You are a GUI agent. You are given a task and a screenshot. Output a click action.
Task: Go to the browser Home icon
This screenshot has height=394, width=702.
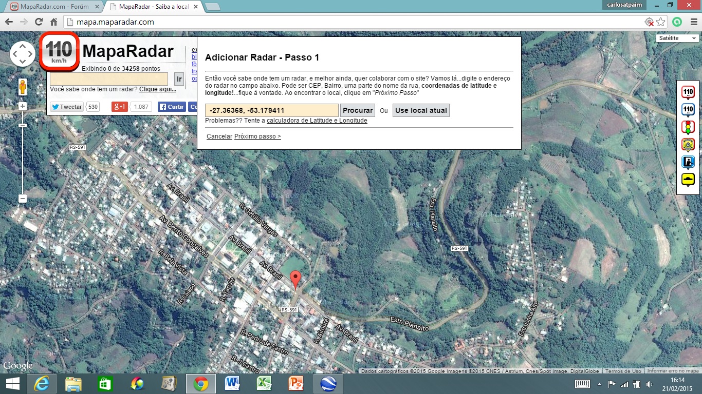(53, 22)
